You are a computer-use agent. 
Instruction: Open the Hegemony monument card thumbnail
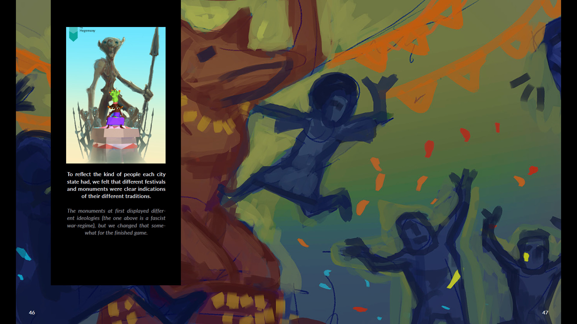tap(116, 95)
